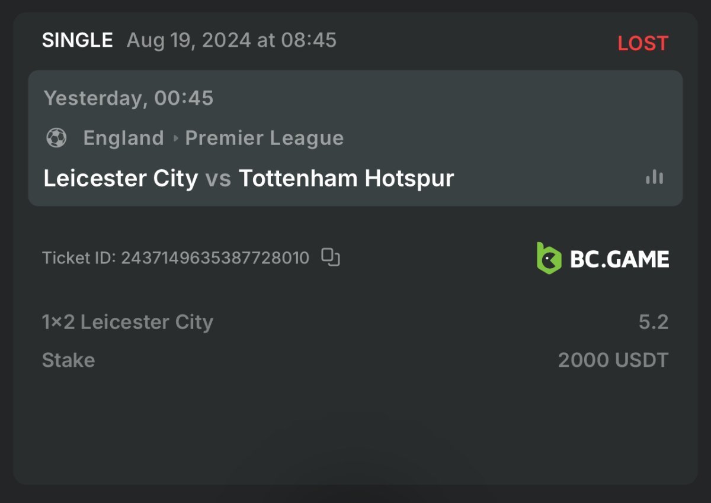Screen dimensions: 711x503
Task: Click the 2000 USDT stake amount
Action: click(x=613, y=360)
